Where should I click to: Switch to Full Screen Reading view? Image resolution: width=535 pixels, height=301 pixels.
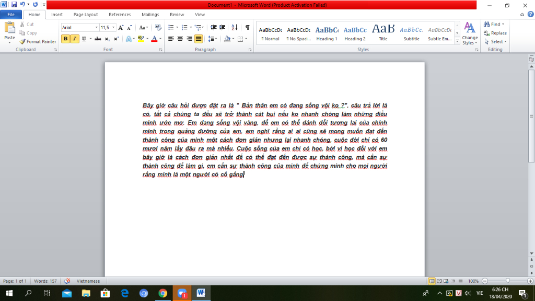[x=439, y=281]
